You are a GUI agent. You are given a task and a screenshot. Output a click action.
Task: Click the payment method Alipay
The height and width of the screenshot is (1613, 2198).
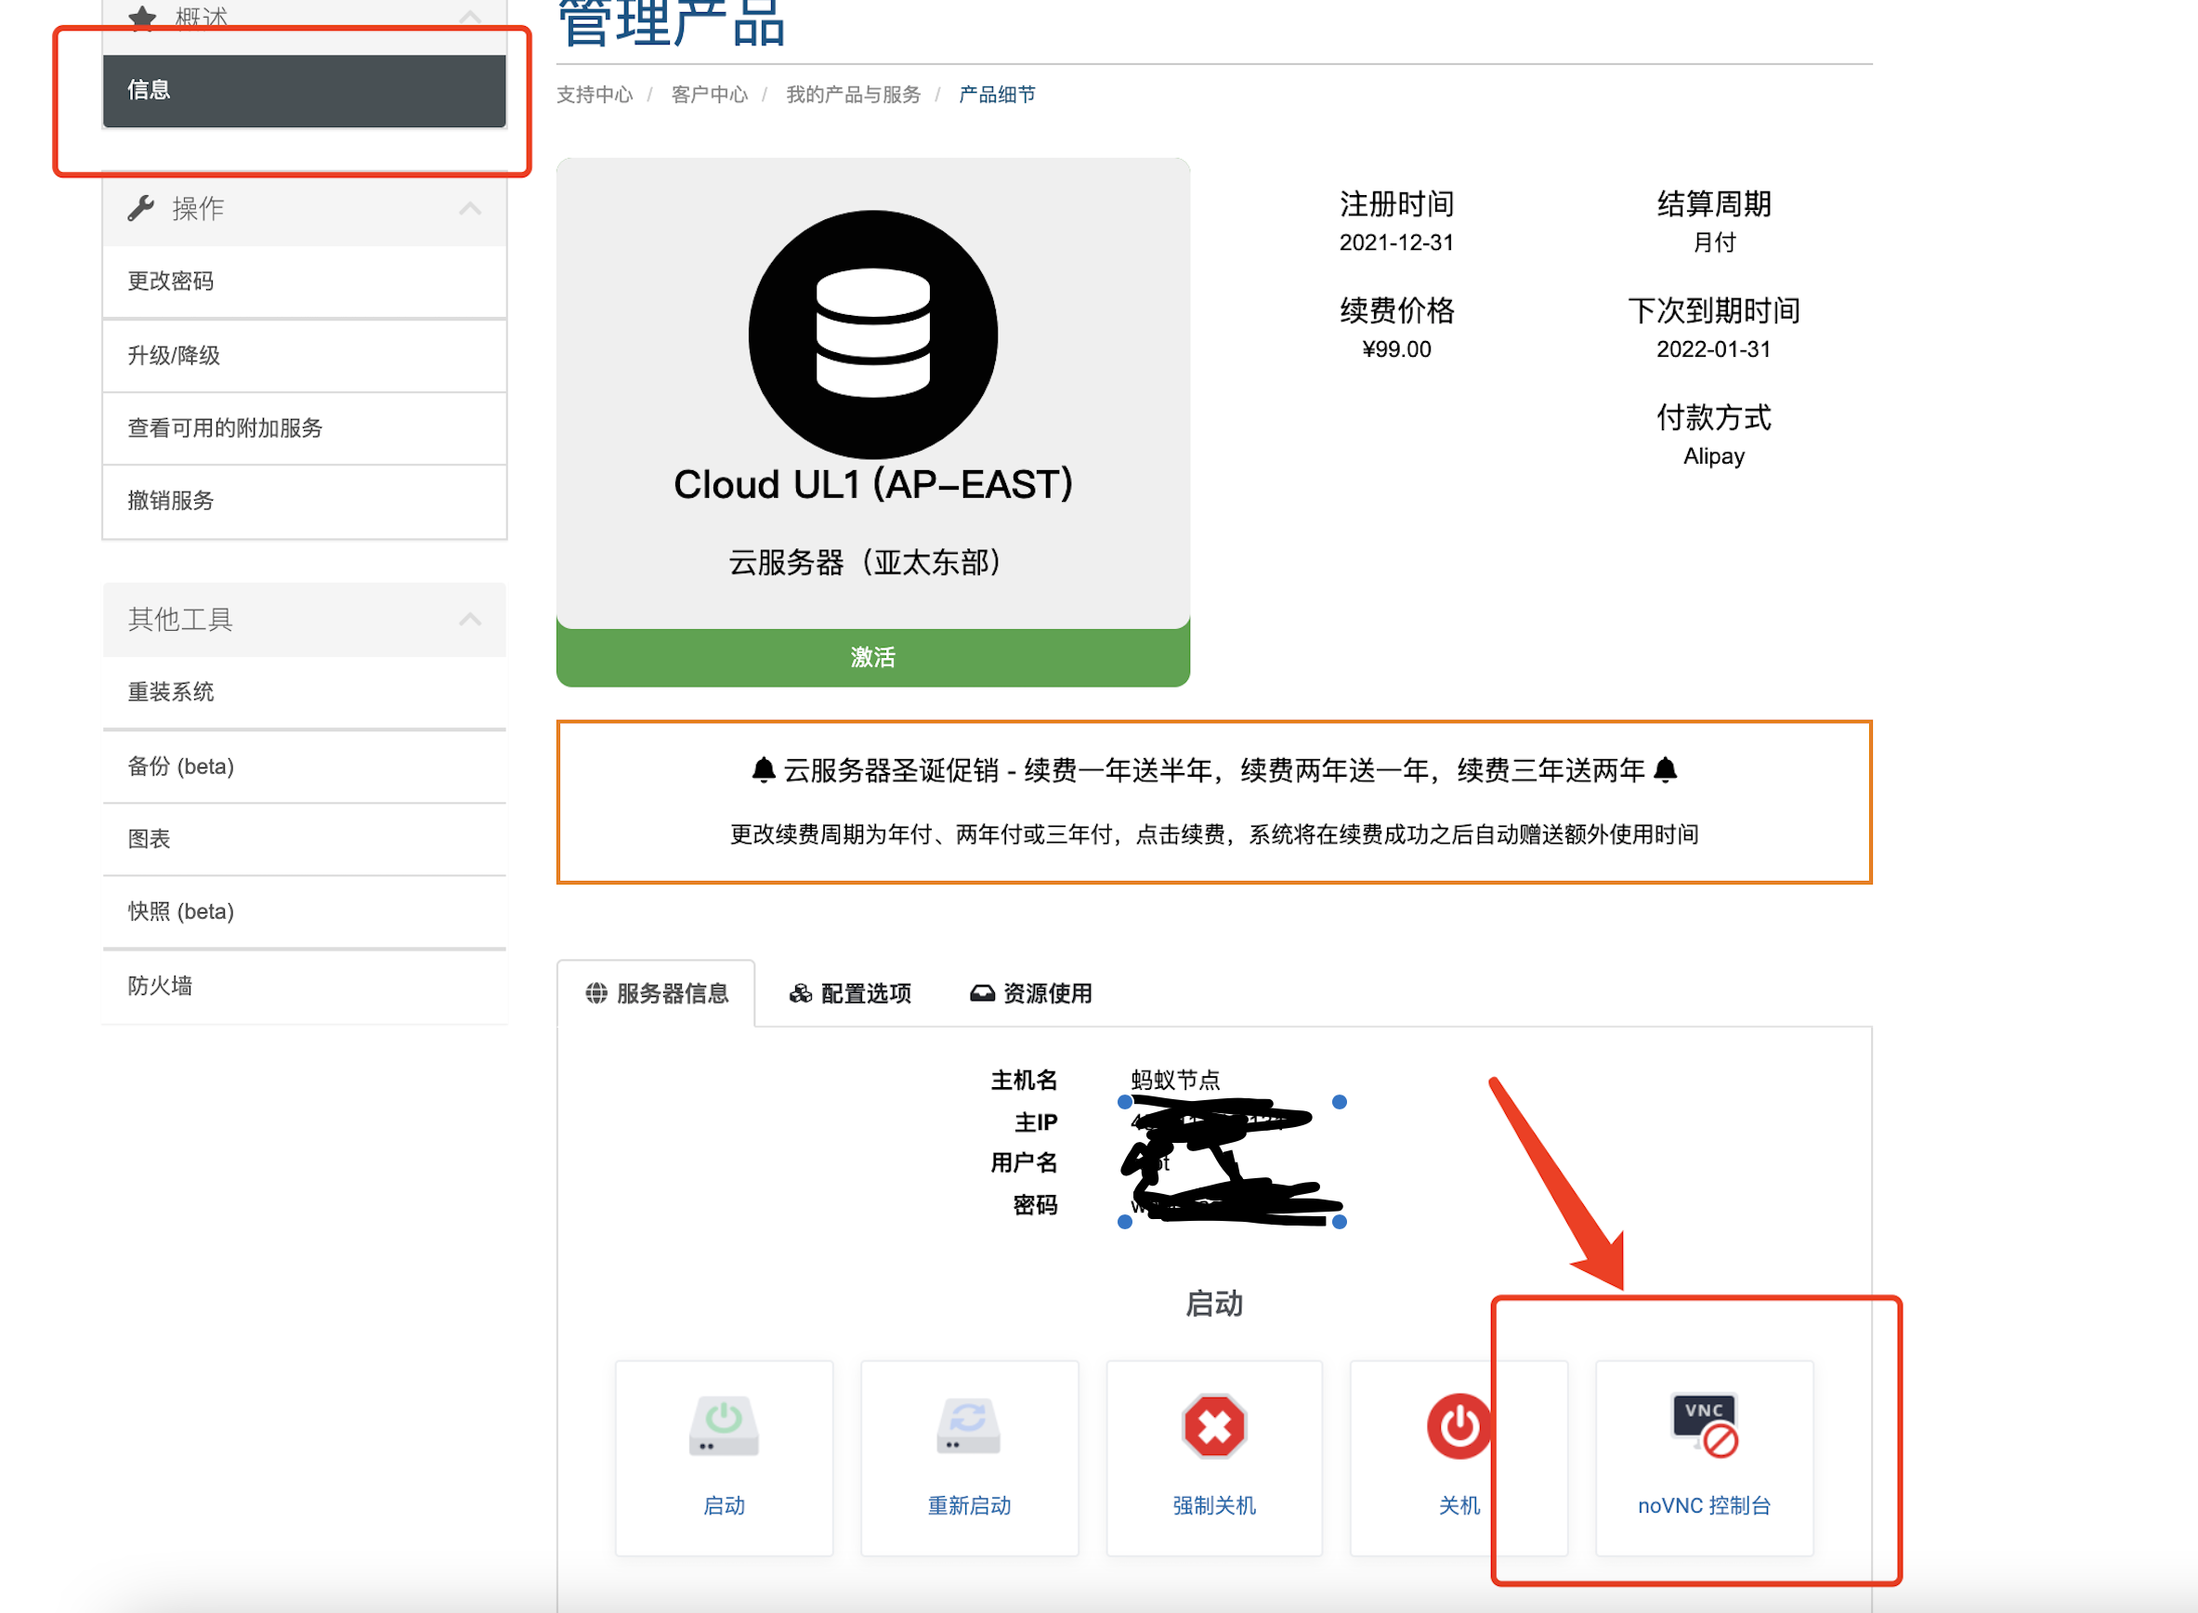(x=1713, y=456)
